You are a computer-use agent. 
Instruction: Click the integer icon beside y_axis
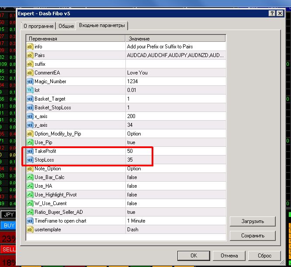point(30,125)
